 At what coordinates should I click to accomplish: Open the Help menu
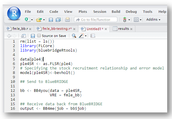(x=162, y=12)
